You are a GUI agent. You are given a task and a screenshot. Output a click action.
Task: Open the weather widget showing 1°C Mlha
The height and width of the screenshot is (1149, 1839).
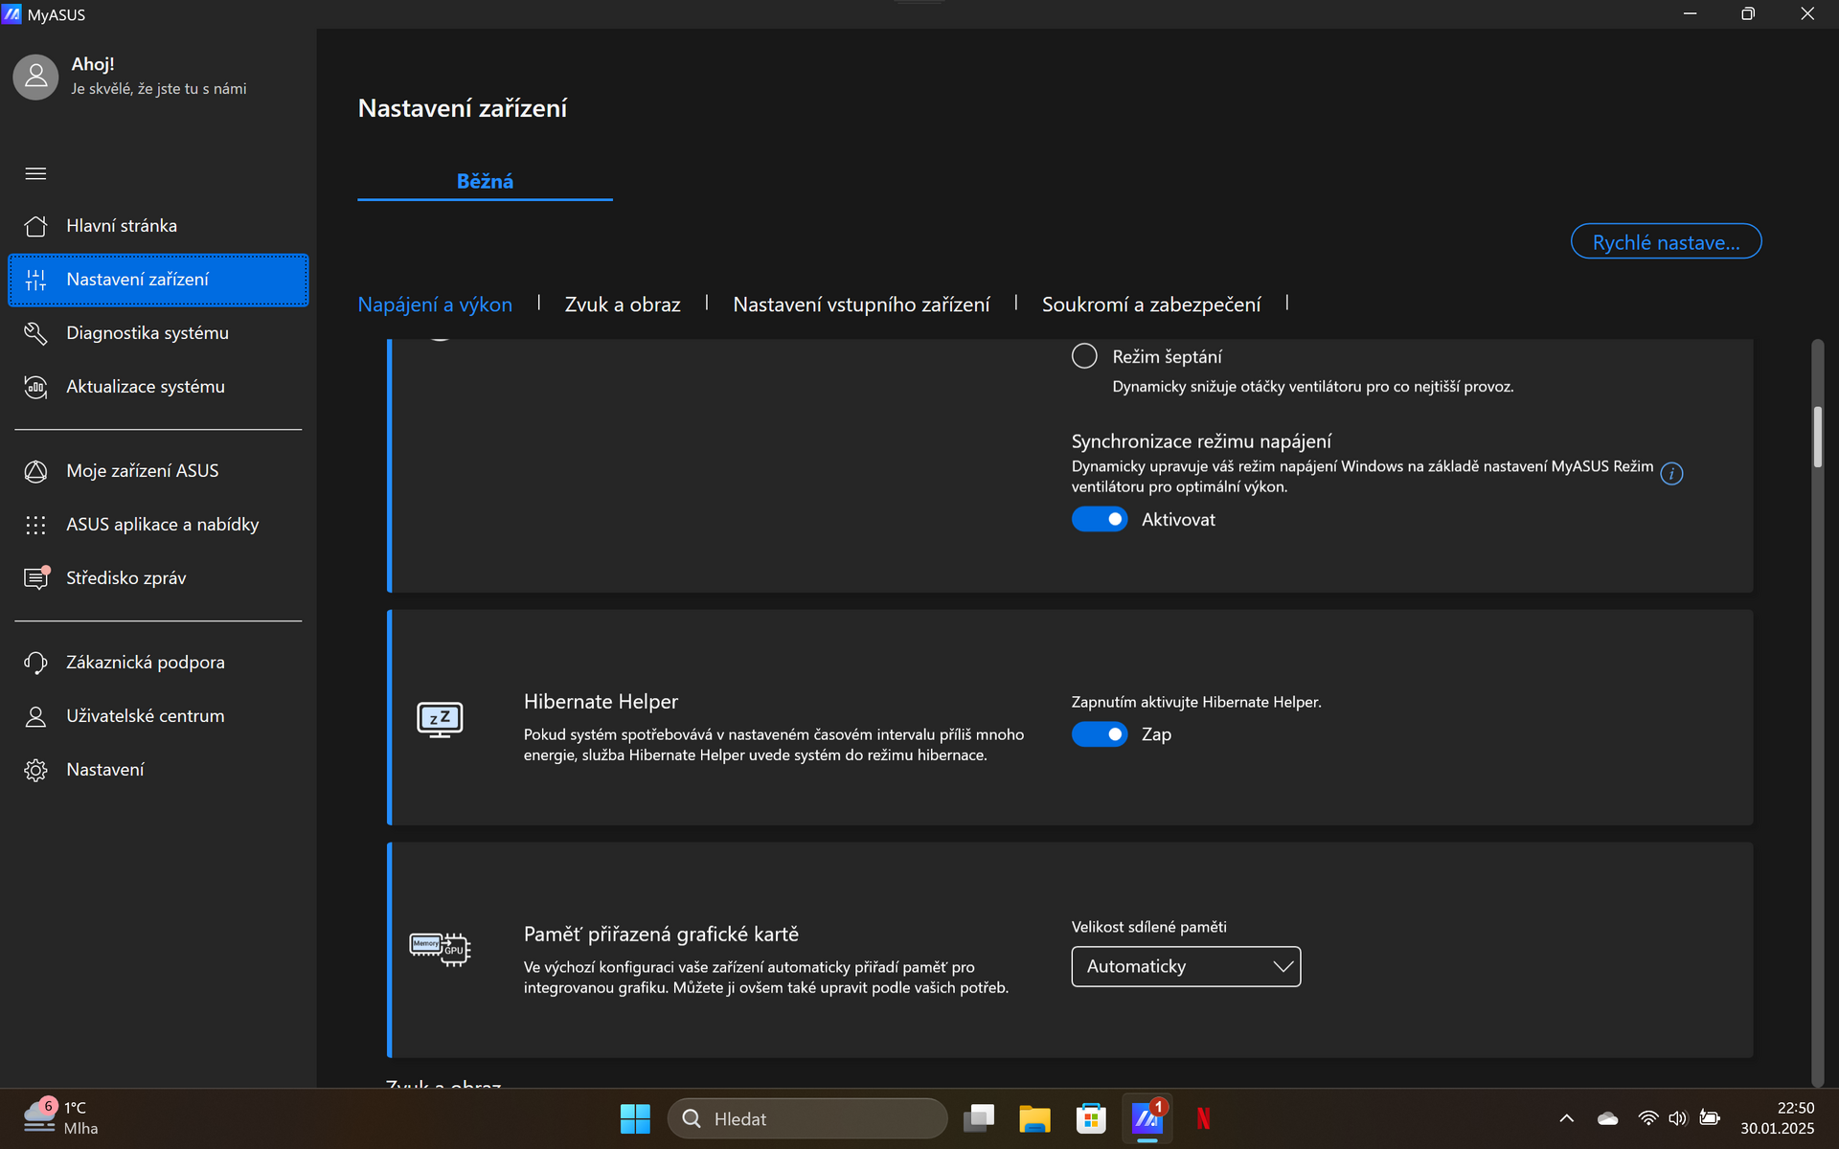point(61,1118)
